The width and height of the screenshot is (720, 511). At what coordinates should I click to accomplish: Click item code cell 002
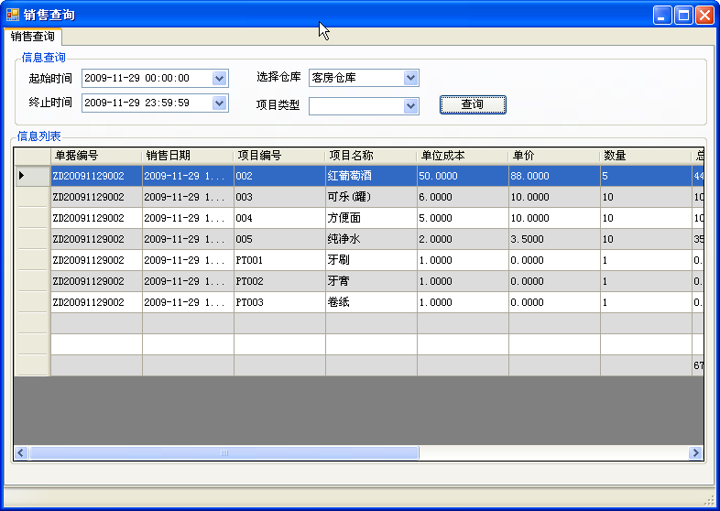pos(279,176)
